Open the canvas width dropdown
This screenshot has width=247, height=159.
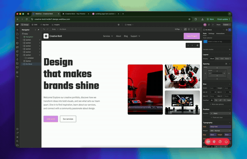178,29
